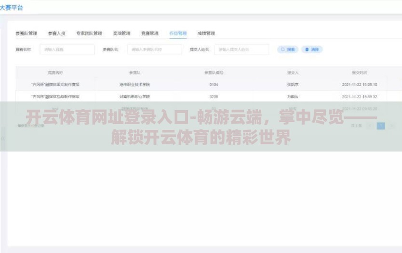Image resolution: width=402 pixels, height=253 pixels.
Task: Click submitter 张凯京 cell
Action: [293, 85]
